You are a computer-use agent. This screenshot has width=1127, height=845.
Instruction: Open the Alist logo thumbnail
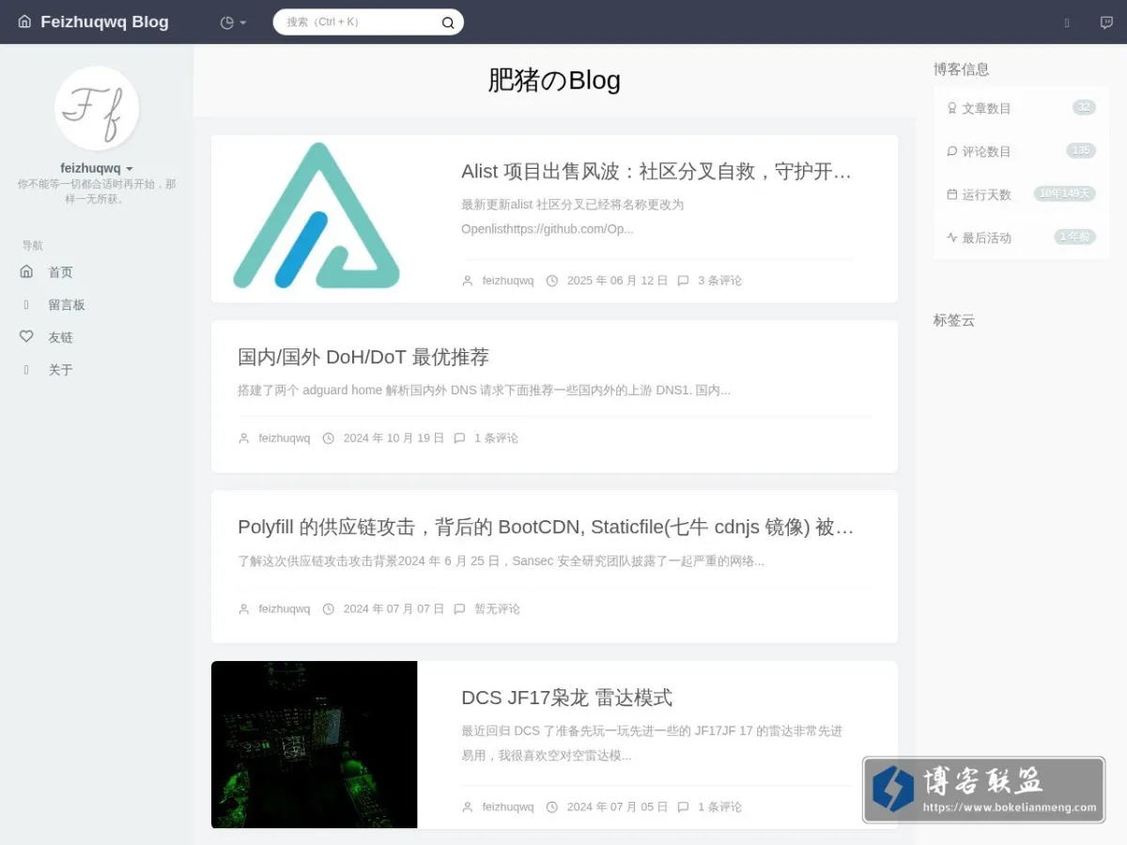(315, 219)
